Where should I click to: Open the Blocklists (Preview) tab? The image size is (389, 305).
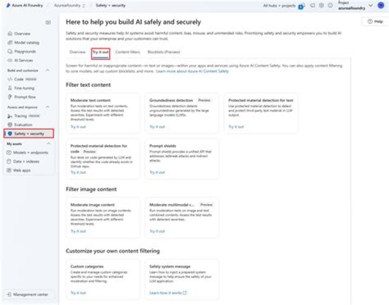tap(164, 52)
